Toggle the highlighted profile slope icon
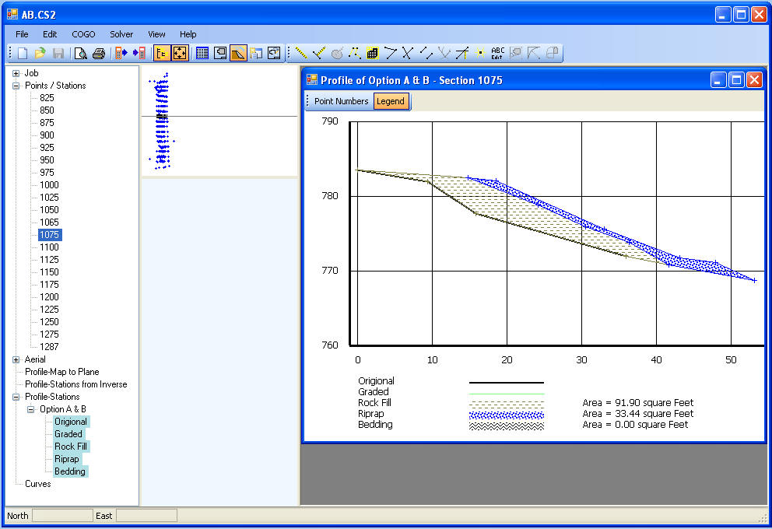Viewport: 772px width, 529px height. (x=238, y=53)
